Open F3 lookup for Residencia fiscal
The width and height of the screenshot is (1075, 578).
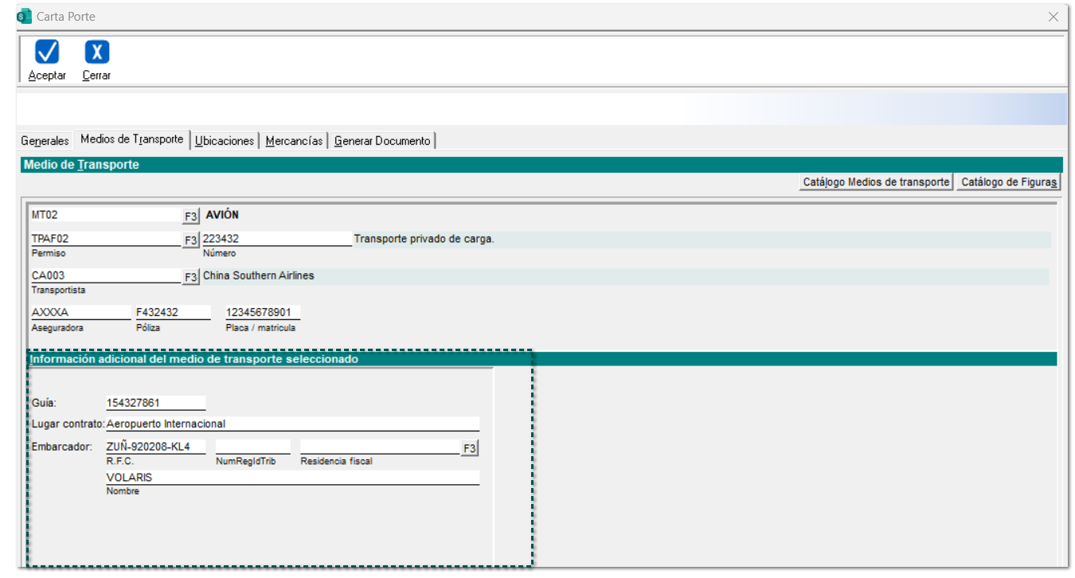(x=470, y=448)
